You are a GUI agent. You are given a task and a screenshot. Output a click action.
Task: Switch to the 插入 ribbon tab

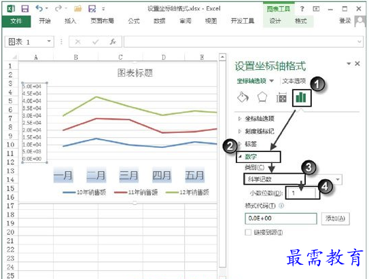click(x=71, y=21)
